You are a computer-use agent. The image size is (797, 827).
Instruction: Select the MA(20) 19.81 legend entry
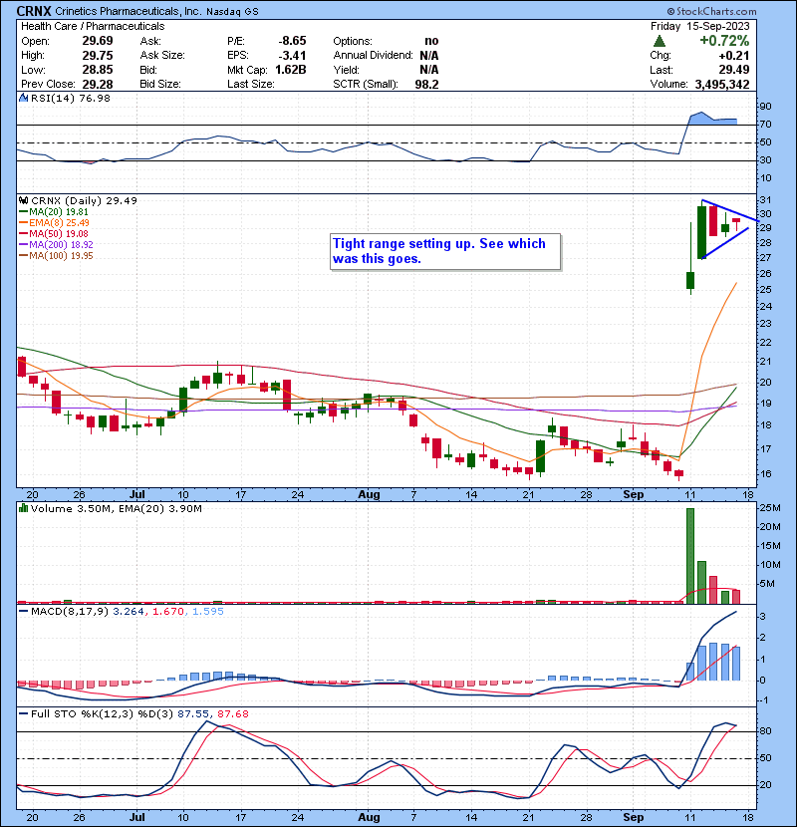click(54, 211)
